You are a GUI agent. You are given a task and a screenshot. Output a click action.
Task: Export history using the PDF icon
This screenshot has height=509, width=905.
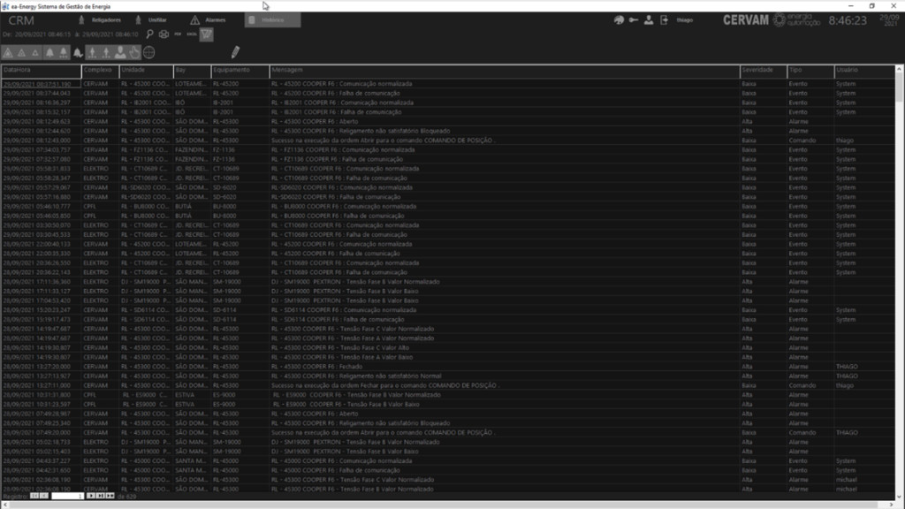click(x=178, y=34)
